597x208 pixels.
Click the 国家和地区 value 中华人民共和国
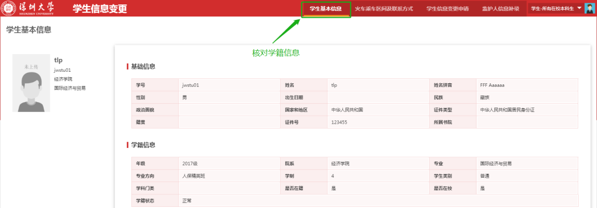[347, 110]
